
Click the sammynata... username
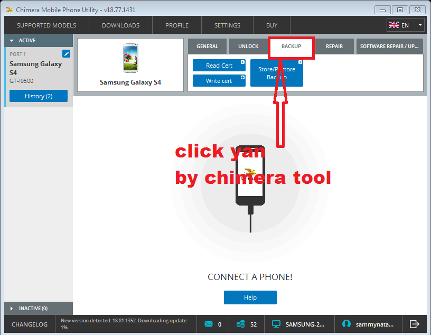[374, 324]
